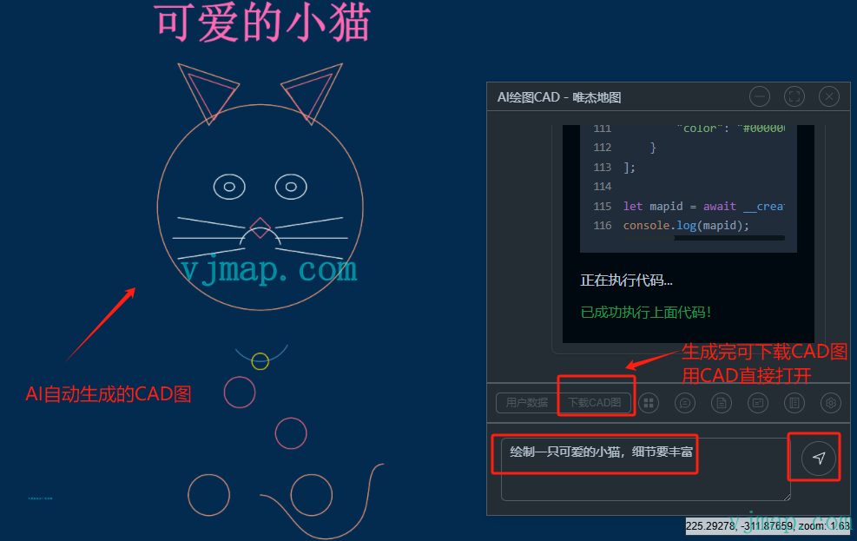857x541 pixels.
Task: Open the chat bubble icon in toolbar
Action: click(685, 403)
